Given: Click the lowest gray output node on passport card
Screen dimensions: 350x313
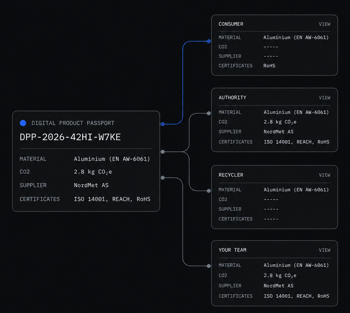Looking at the screenshot, I should (x=163, y=178).
